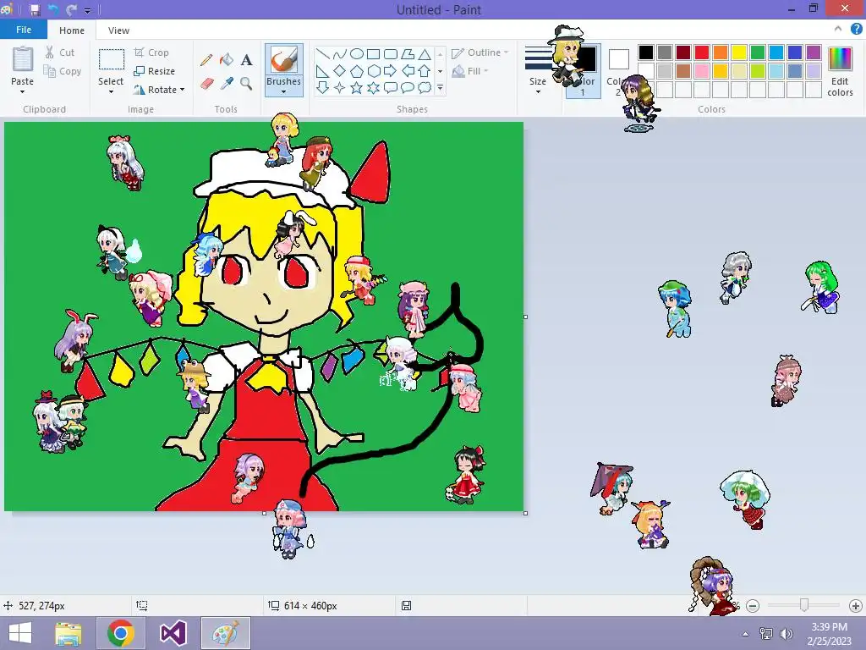Screen dimensions: 866x650
Task: Switch to the Home ribbon tab
Action: (x=72, y=30)
